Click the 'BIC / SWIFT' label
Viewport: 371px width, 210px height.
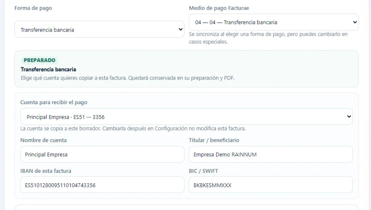click(x=203, y=171)
